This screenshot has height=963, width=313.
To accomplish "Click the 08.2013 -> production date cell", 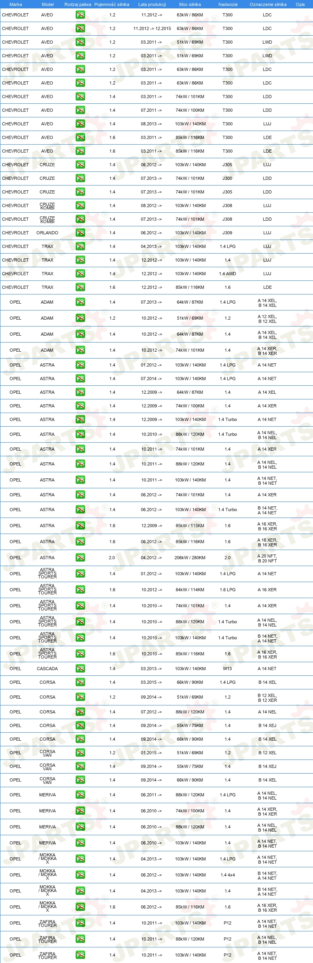I will click(x=151, y=124).
